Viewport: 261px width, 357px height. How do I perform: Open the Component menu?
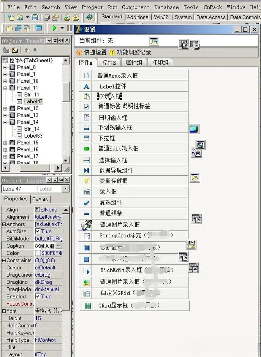pos(136,7)
